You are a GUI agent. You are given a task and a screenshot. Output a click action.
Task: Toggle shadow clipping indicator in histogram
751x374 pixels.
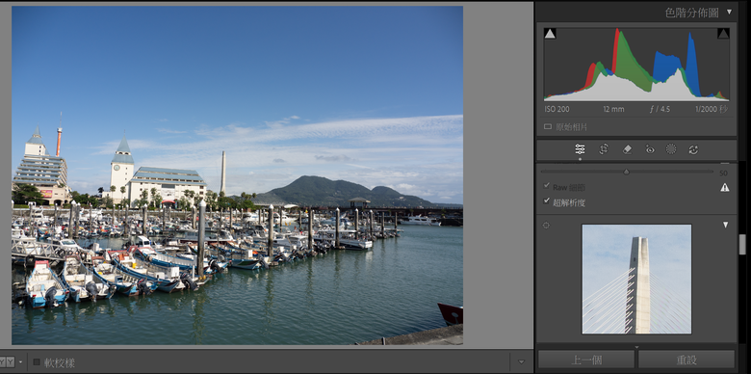click(550, 34)
